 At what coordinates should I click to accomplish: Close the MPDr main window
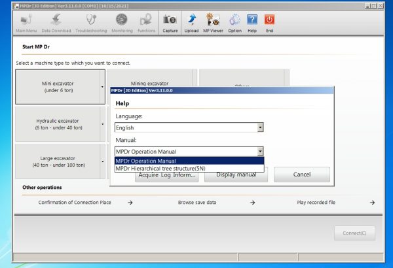pyautogui.click(x=381, y=5)
